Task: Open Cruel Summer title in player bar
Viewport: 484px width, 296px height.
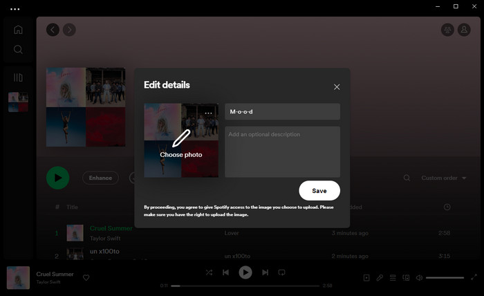Action: [x=55, y=274]
